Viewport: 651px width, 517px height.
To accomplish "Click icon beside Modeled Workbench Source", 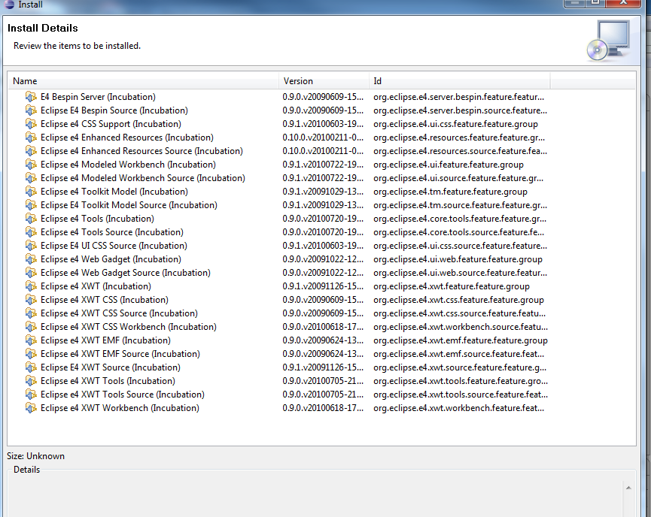I will (x=31, y=178).
